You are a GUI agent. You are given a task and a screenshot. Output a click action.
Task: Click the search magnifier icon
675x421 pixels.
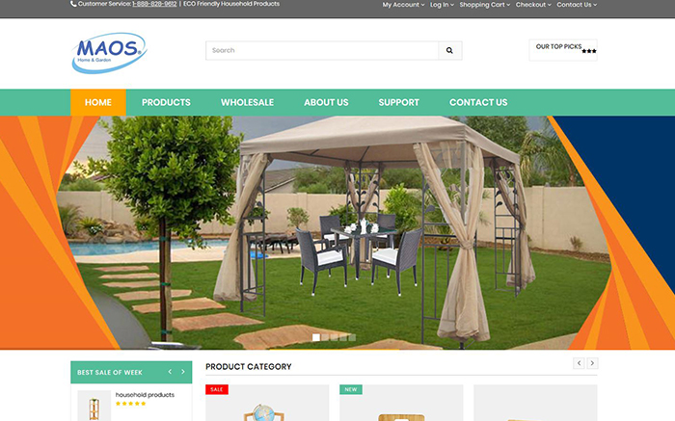449,50
